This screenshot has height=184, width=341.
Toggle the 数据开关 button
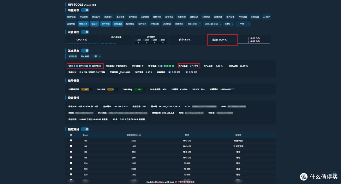pos(83,24)
